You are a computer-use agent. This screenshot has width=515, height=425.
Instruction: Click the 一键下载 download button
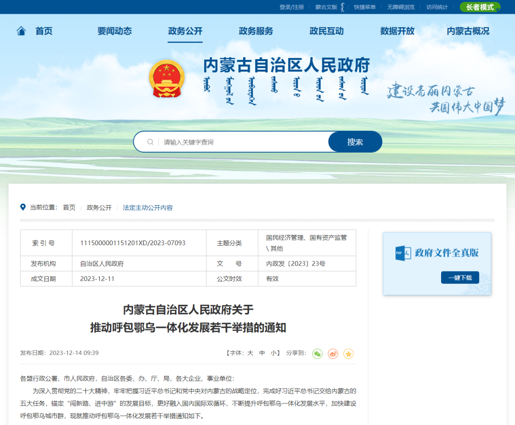click(x=460, y=278)
